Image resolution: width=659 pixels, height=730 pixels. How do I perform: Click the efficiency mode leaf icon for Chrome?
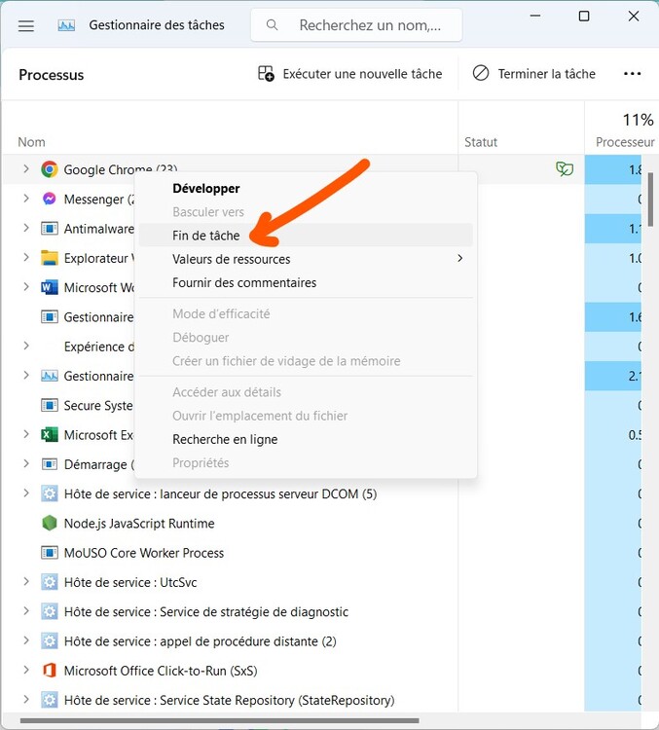coord(564,168)
